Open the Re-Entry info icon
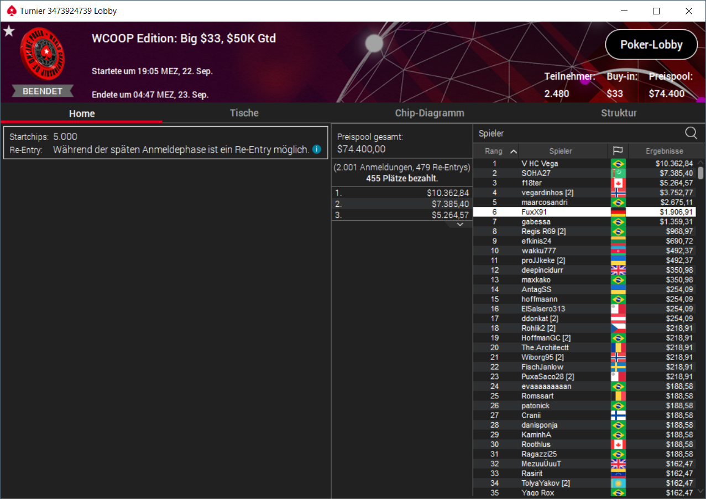 [x=317, y=149]
